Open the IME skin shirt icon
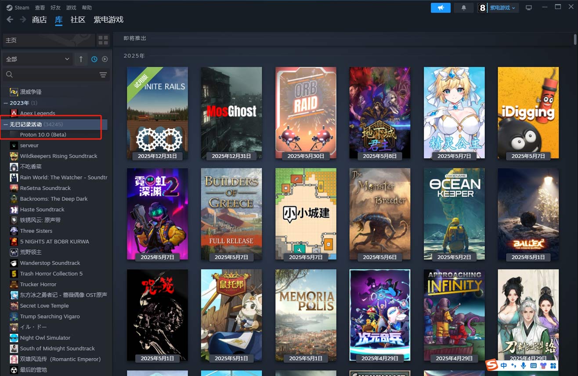Image resolution: width=578 pixels, height=376 pixels. [543, 365]
